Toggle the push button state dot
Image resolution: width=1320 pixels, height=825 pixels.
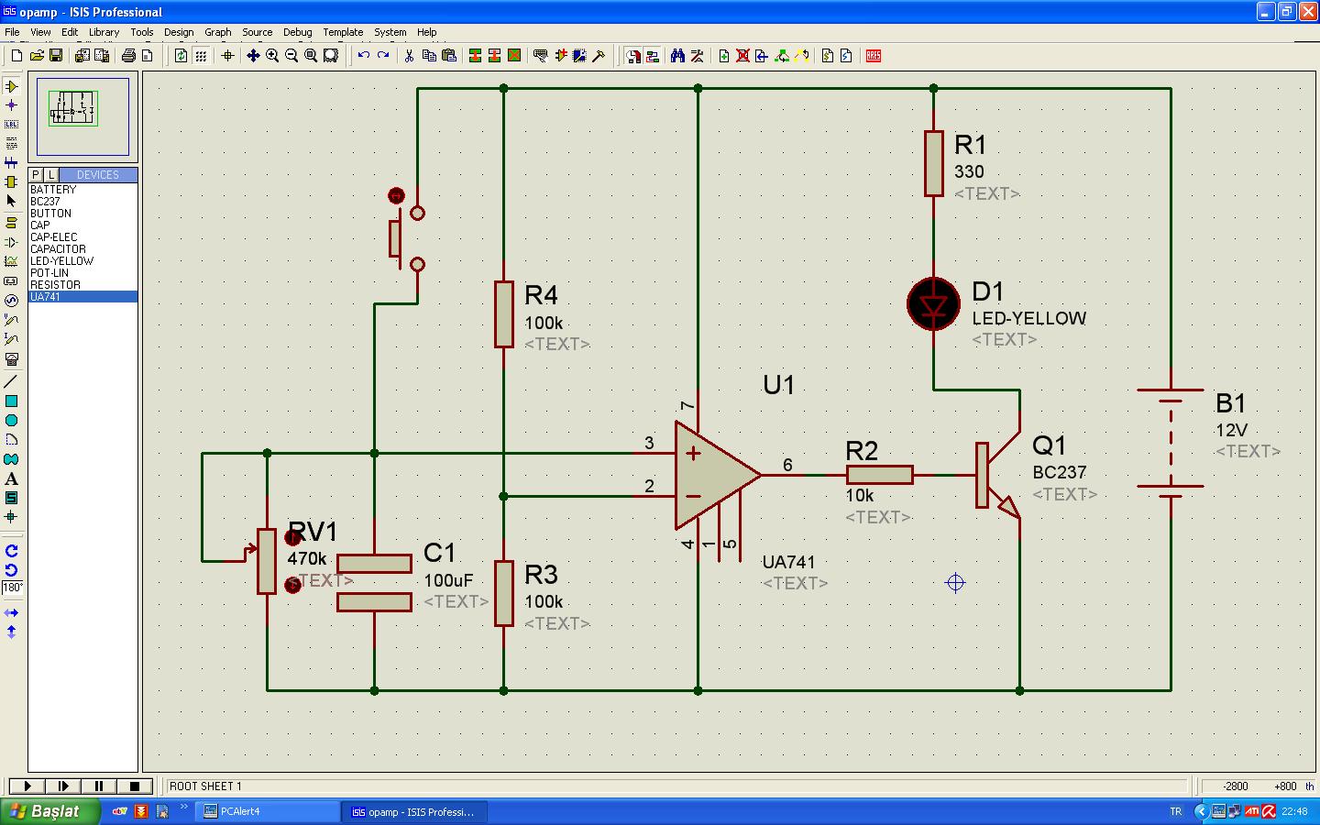[396, 195]
